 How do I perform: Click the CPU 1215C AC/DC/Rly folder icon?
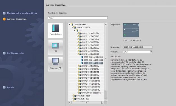tap(80, 69)
